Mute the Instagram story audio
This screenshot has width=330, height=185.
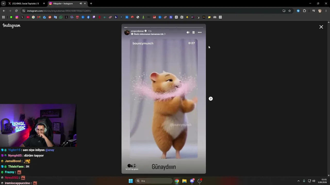point(188,32)
